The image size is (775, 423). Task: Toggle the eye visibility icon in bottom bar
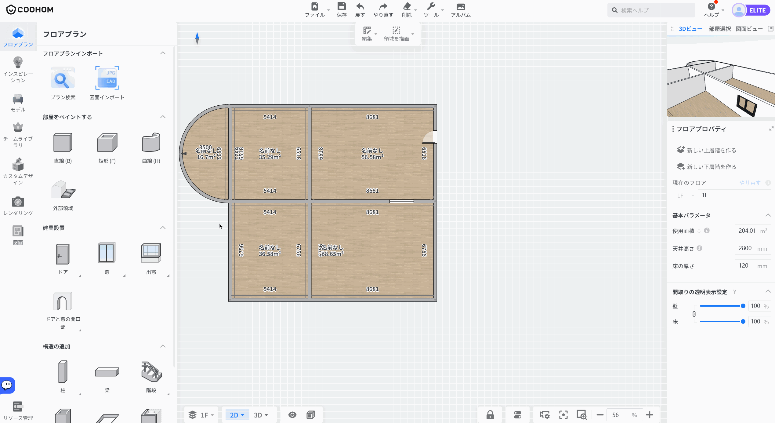[292, 415]
